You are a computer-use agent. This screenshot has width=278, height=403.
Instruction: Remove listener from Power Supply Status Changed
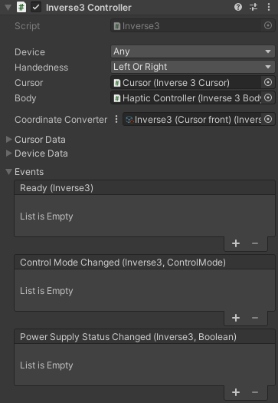255,392
